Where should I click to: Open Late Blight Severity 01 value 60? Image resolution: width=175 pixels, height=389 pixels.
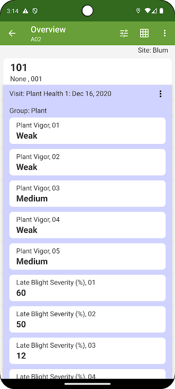pyautogui.click(x=87, y=288)
